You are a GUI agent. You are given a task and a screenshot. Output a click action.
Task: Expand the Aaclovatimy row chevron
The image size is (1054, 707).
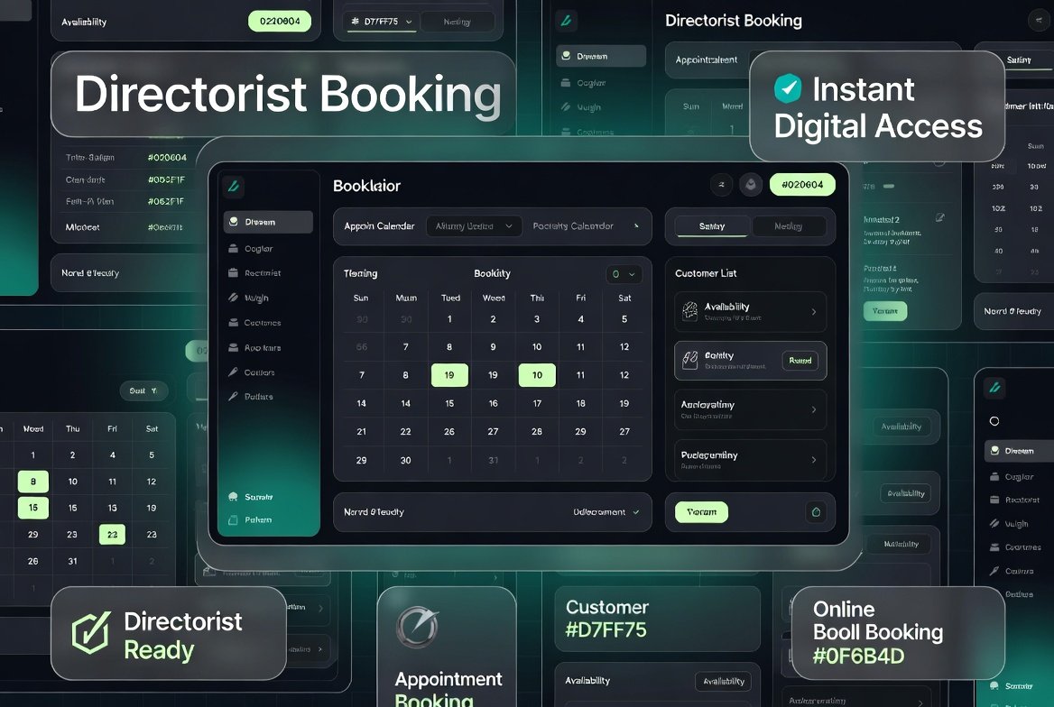[813, 409]
